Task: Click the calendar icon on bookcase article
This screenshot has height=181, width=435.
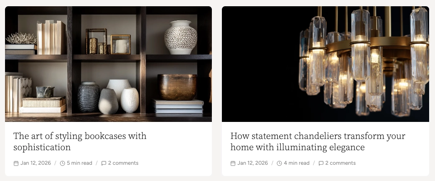Action: click(x=16, y=163)
